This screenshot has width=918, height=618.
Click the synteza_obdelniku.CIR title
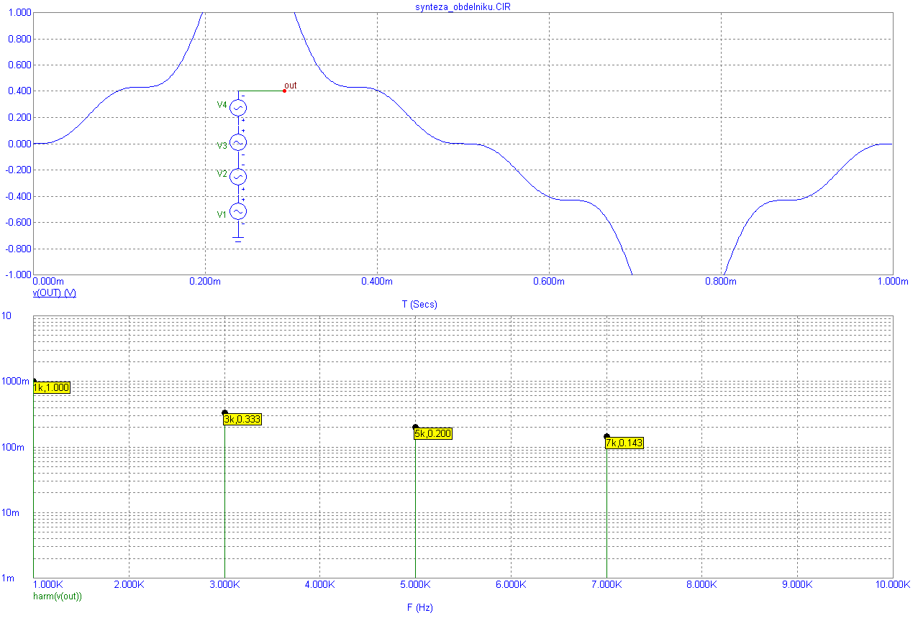463,6
